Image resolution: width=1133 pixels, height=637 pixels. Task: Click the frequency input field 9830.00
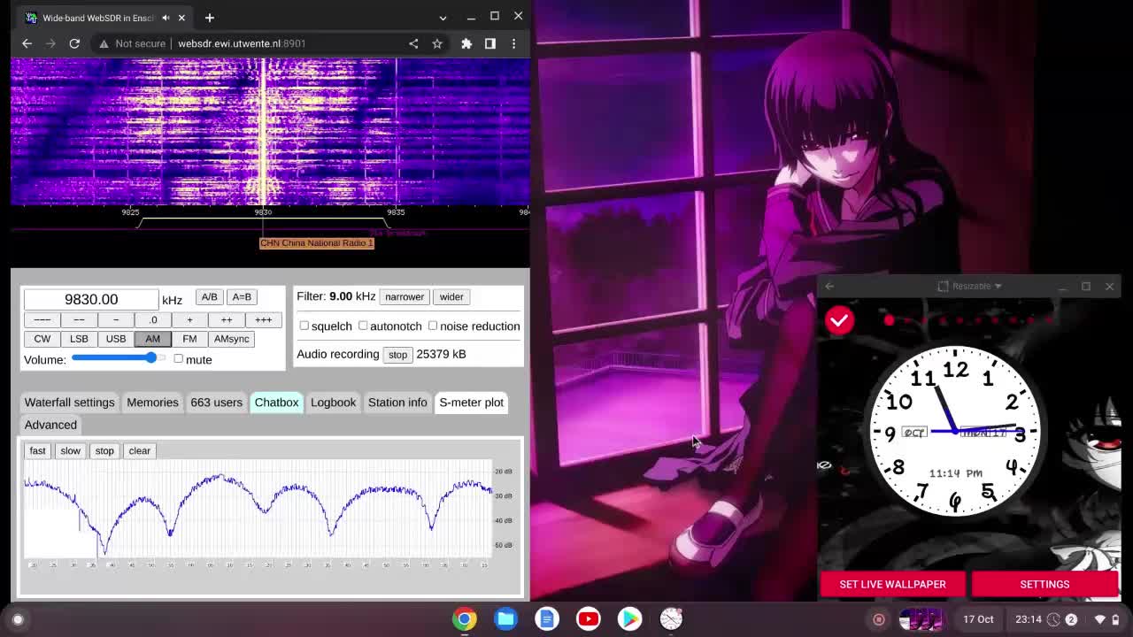point(91,299)
